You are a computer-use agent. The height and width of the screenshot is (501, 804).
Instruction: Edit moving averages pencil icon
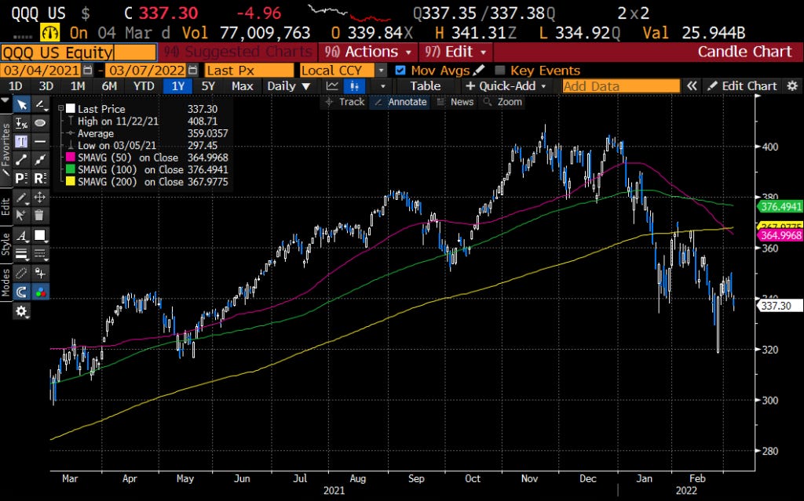(x=478, y=71)
